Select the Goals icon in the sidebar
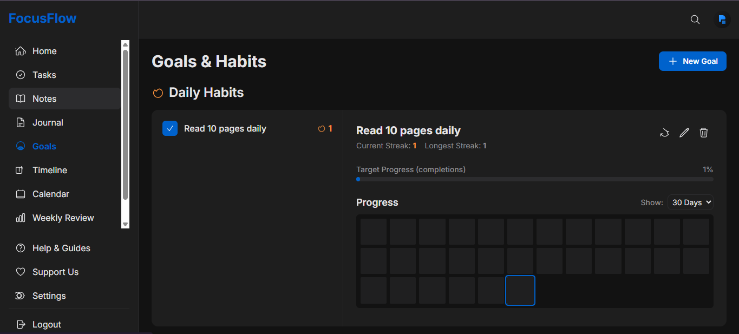 tap(19, 146)
